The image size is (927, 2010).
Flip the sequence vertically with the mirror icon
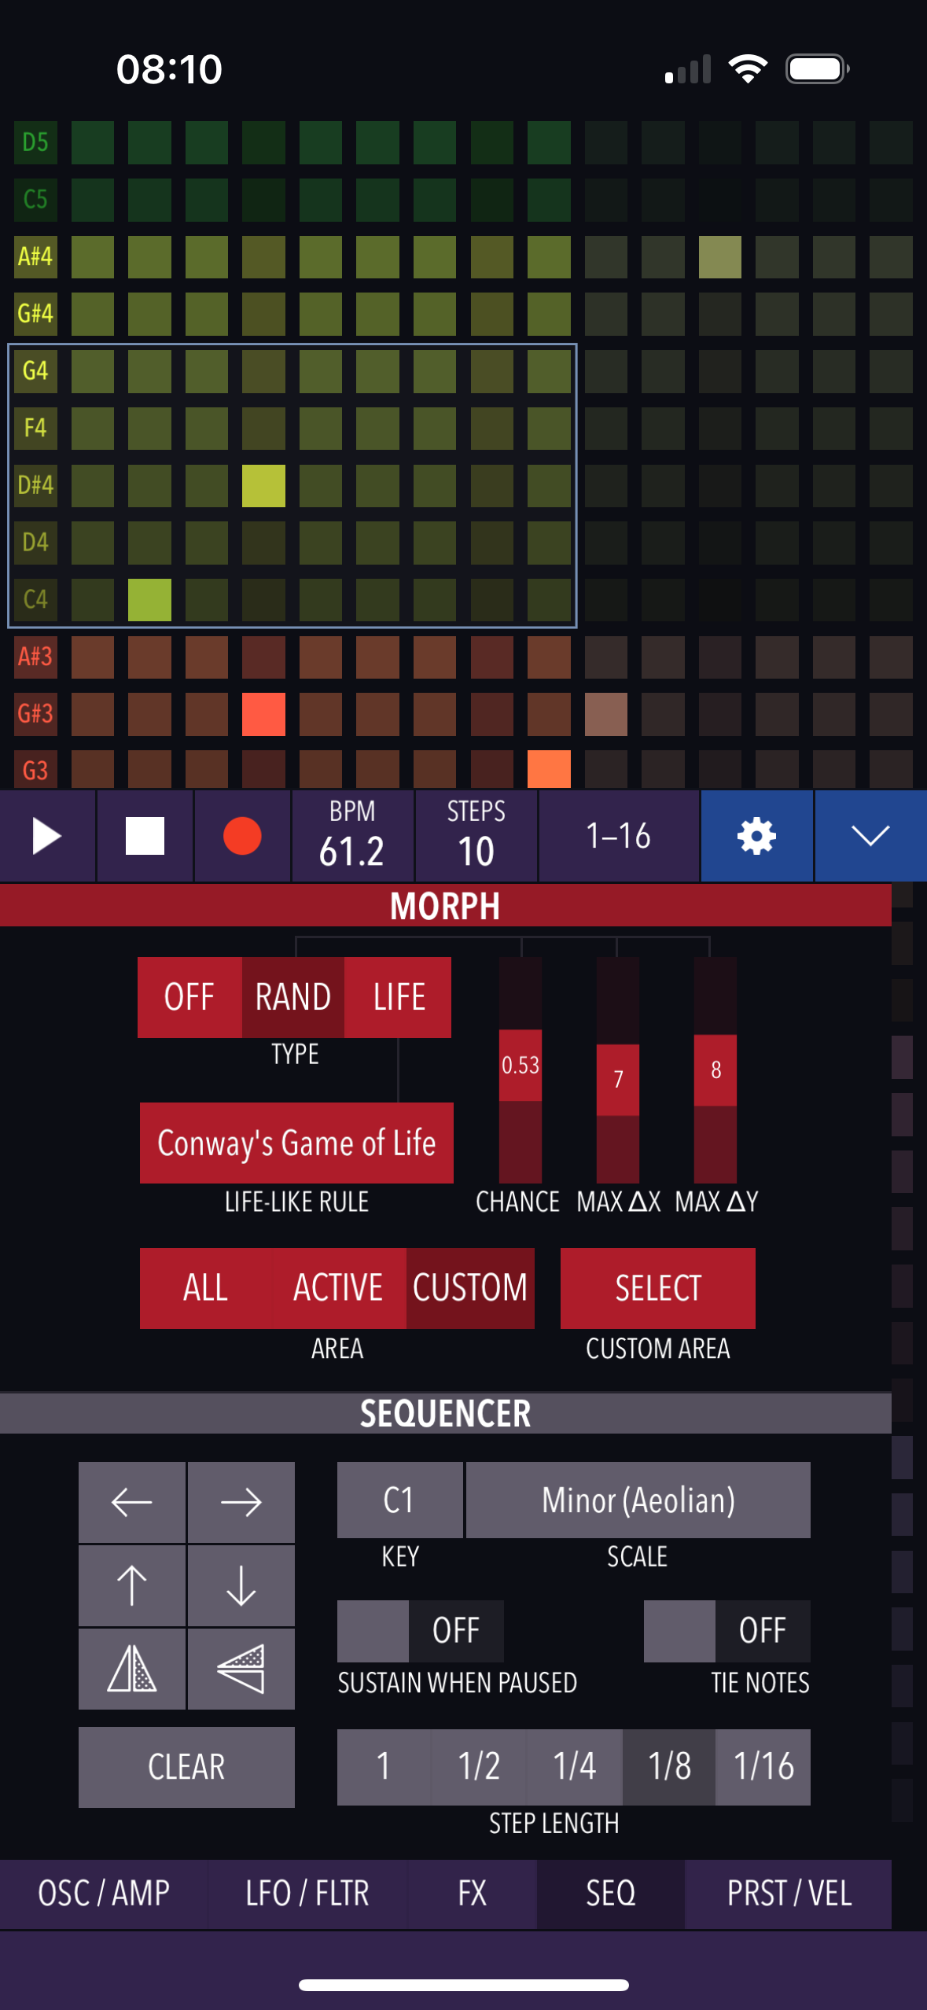pos(241,1669)
